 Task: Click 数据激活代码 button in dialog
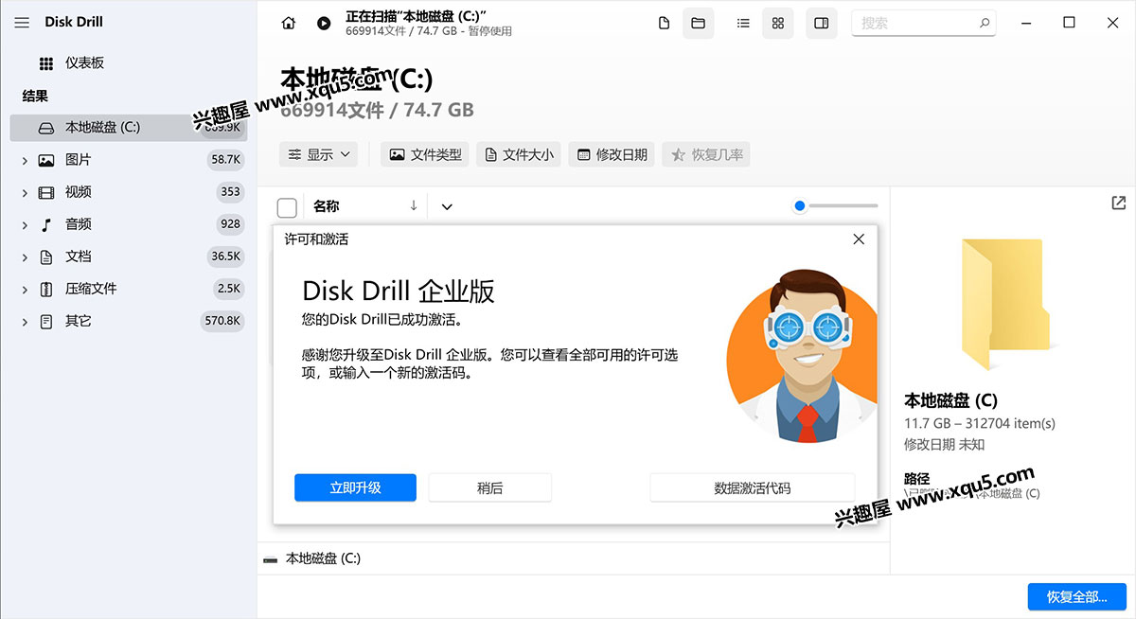[753, 487]
